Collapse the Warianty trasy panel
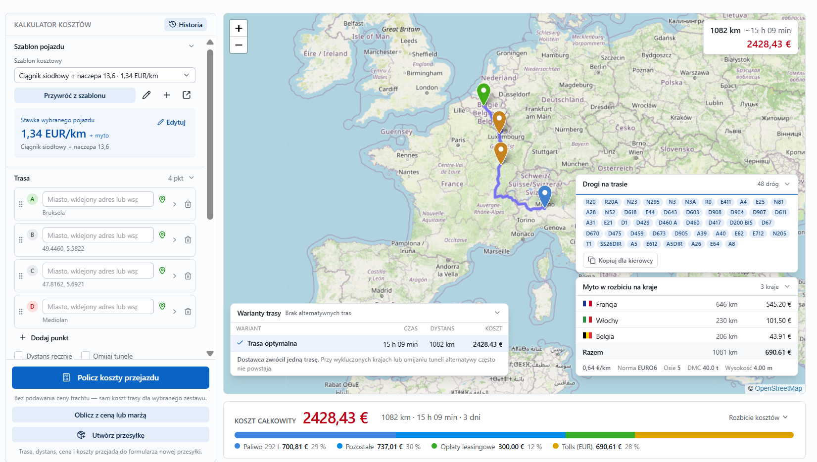The image size is (817, 462). 497,313
